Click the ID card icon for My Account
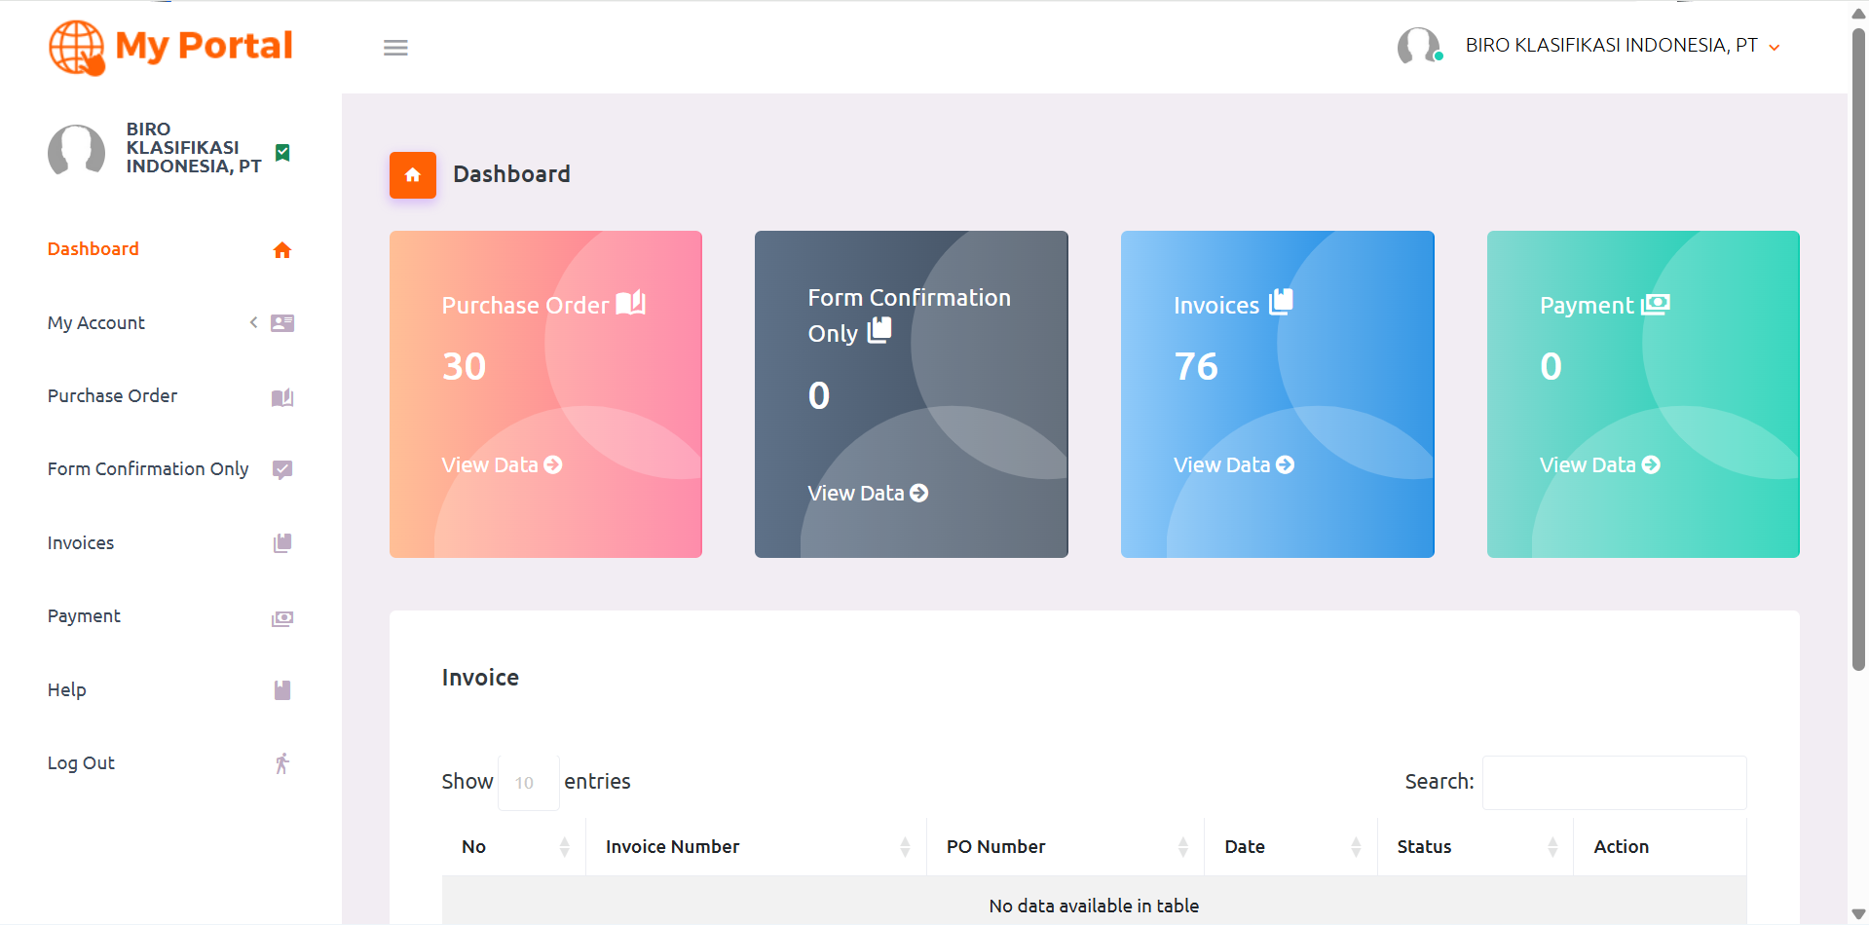 [282, 323]
